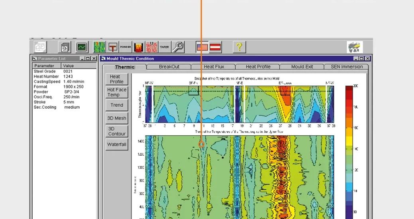The height and width of the screenshot is (219, 414).
Task: Click the Mould Thermic Condition title icon
Action: pos(103,59)
